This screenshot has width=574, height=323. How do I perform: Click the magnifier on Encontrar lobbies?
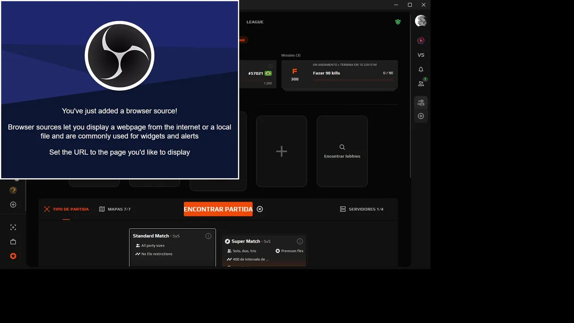point(342,147)
